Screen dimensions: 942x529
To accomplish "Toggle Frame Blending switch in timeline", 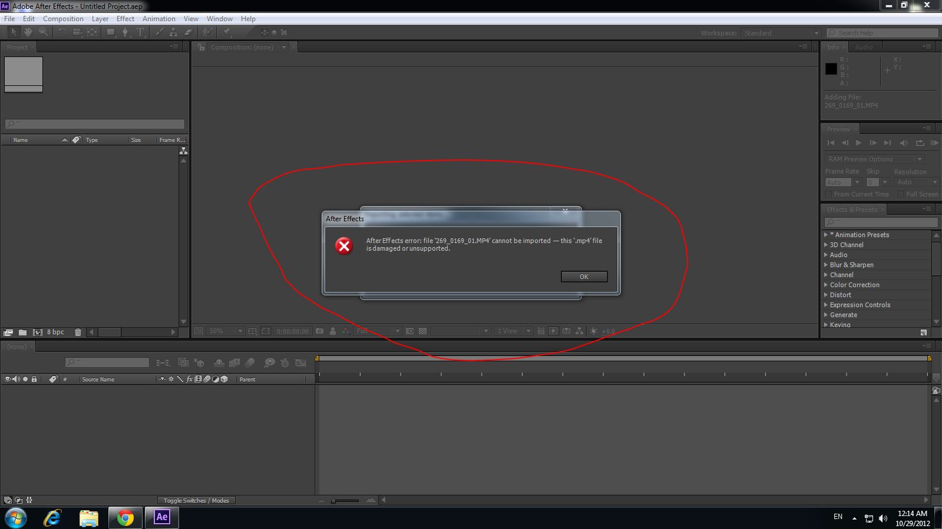I will [234, 363].
